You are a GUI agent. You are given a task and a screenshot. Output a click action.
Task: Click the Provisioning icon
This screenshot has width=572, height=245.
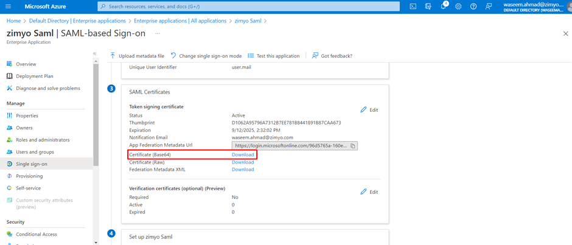[10, 176]
